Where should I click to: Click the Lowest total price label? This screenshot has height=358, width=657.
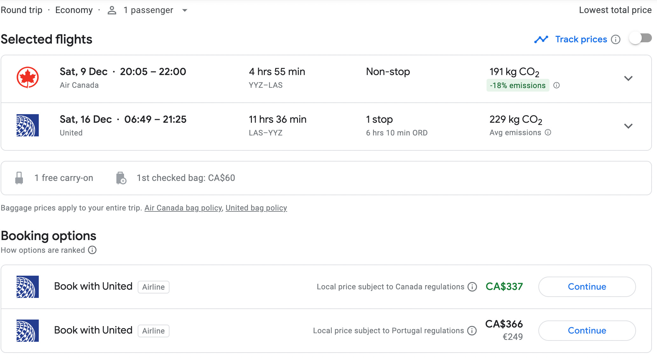coord(615,10)
